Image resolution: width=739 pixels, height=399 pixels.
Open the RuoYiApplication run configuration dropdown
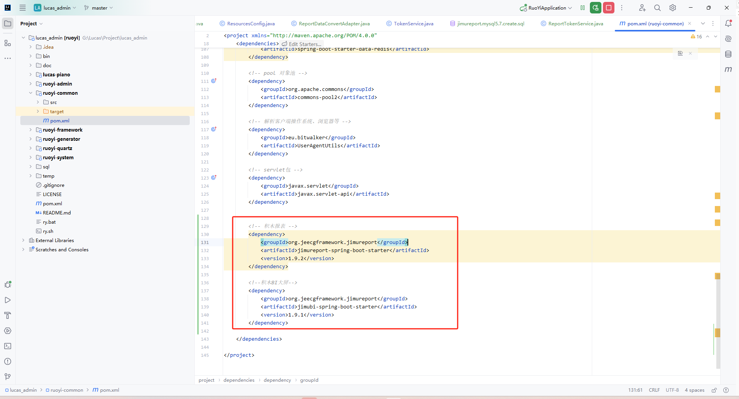546,8
